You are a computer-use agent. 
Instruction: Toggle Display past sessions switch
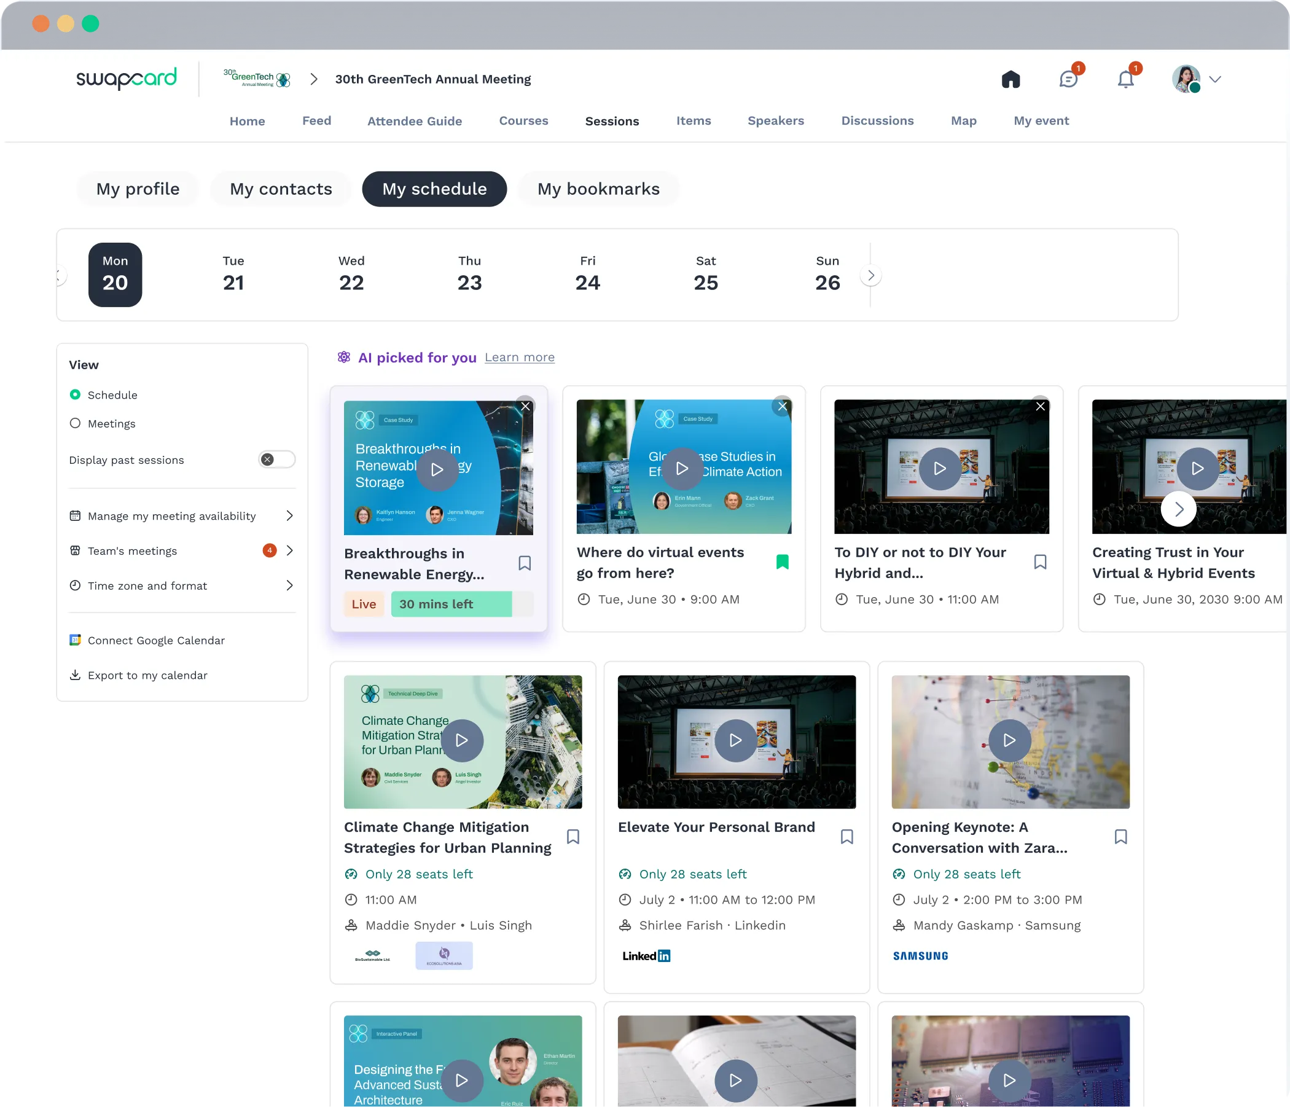[276, 460]
